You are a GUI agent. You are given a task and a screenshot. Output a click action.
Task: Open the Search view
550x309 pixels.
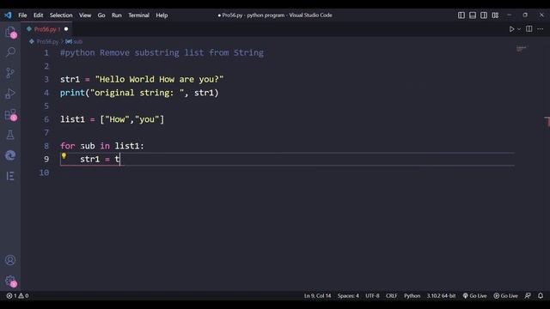[10, 52]
